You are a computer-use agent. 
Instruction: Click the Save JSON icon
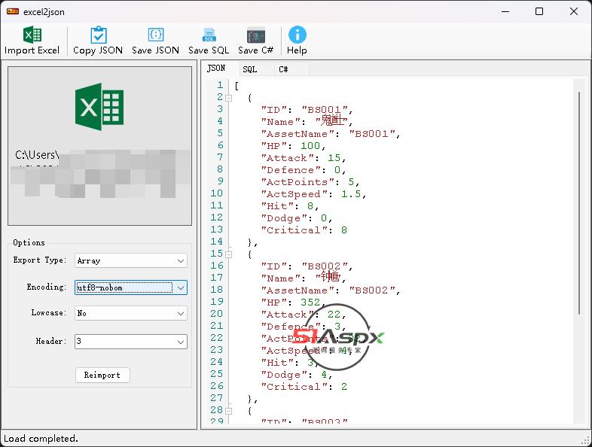(155, 35)
